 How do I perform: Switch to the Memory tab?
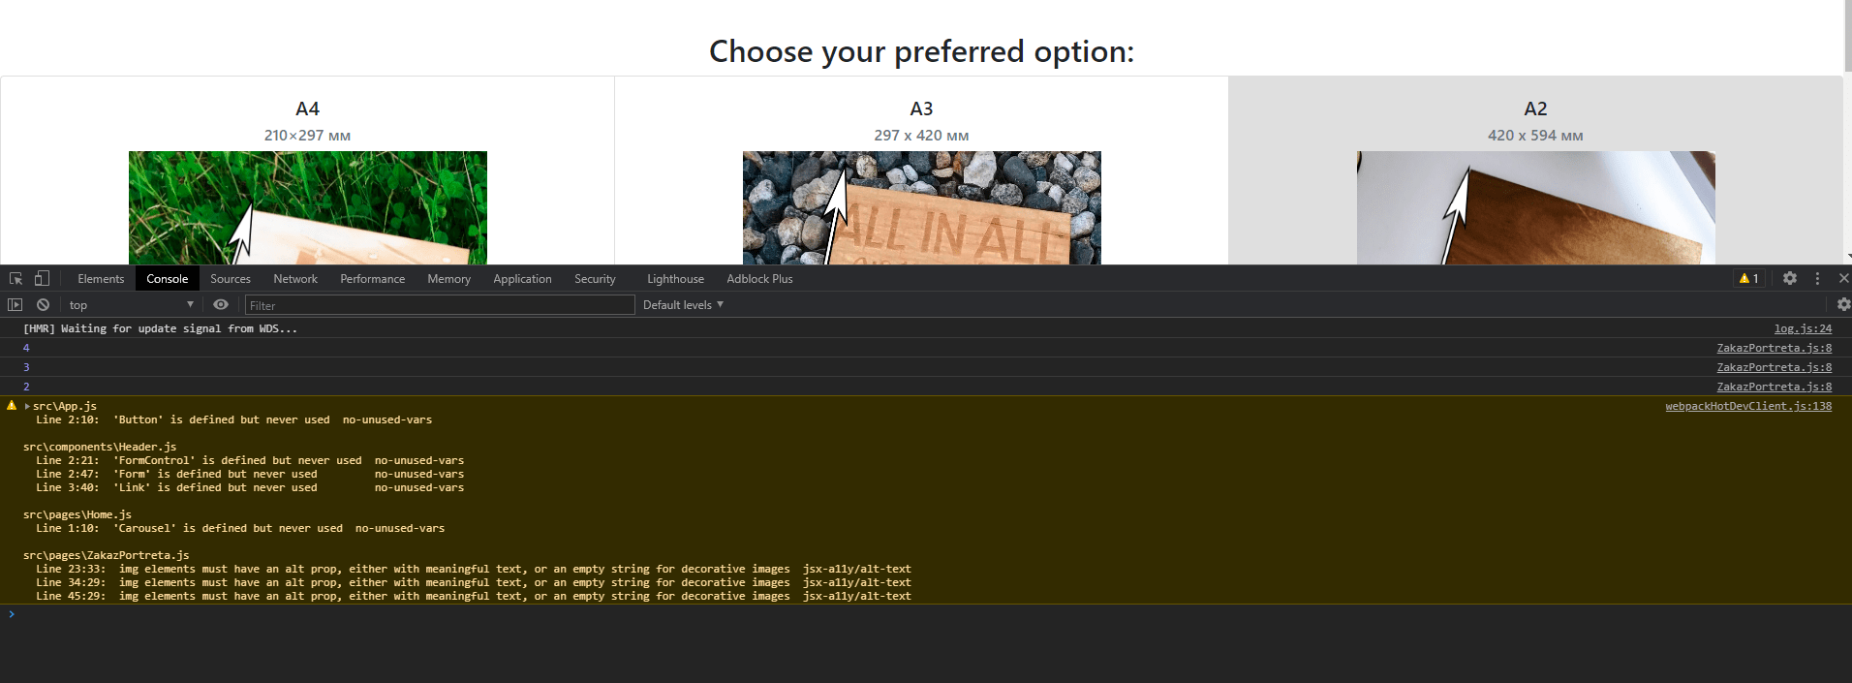point(448,279)
